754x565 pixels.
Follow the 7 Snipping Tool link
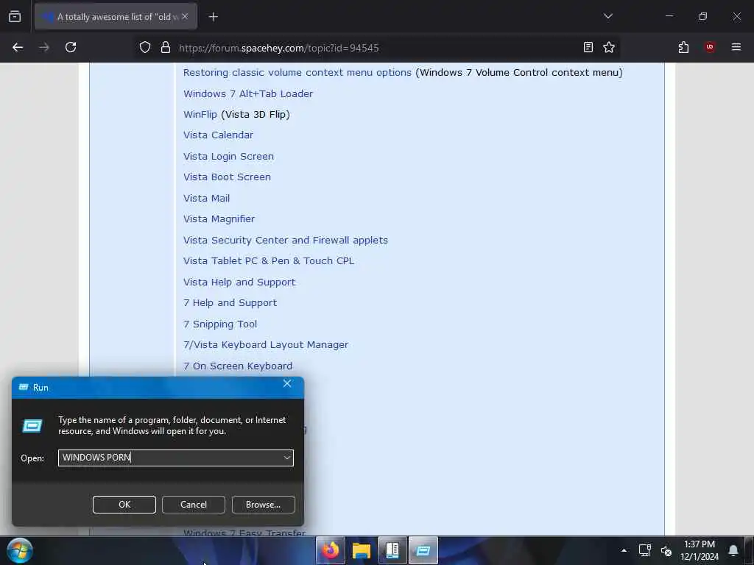[219, 324]
